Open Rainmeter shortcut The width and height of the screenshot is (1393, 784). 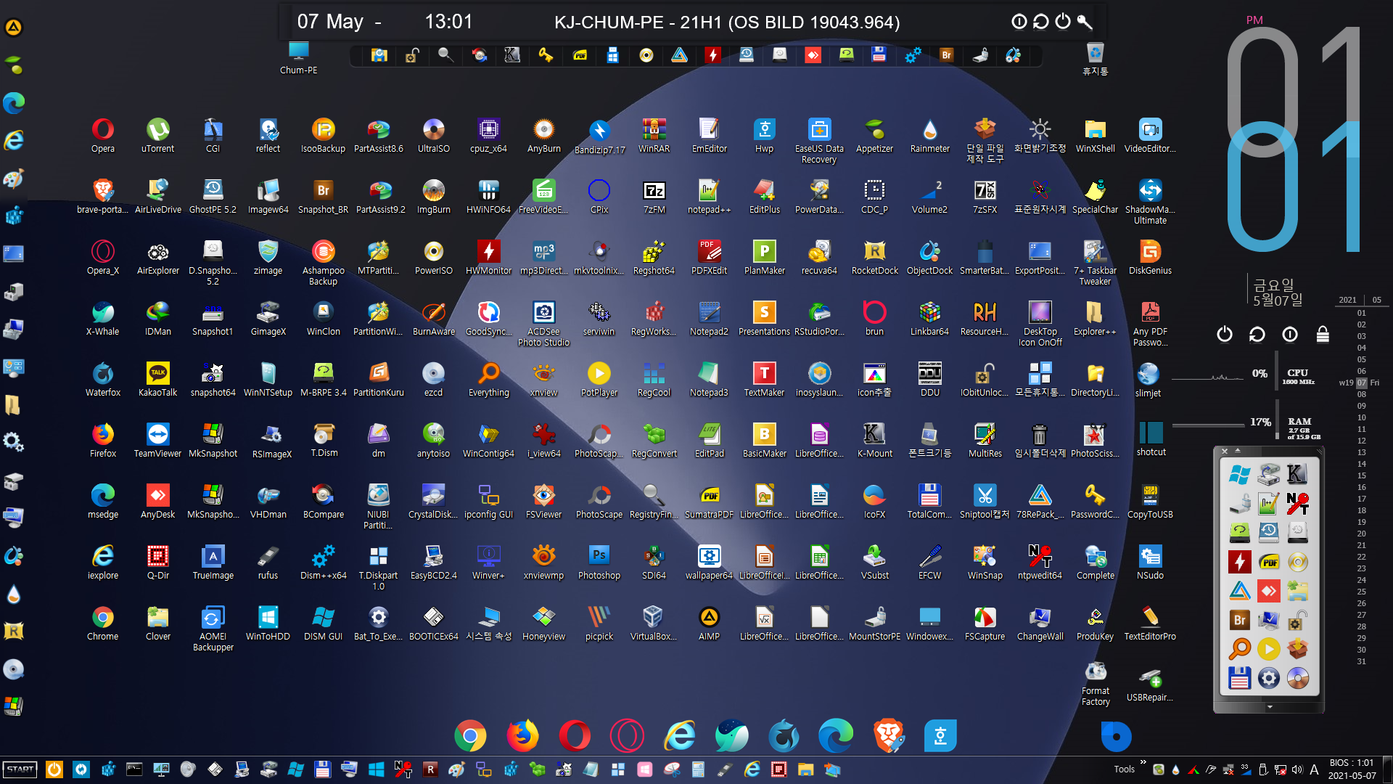(x=929, y=135)
